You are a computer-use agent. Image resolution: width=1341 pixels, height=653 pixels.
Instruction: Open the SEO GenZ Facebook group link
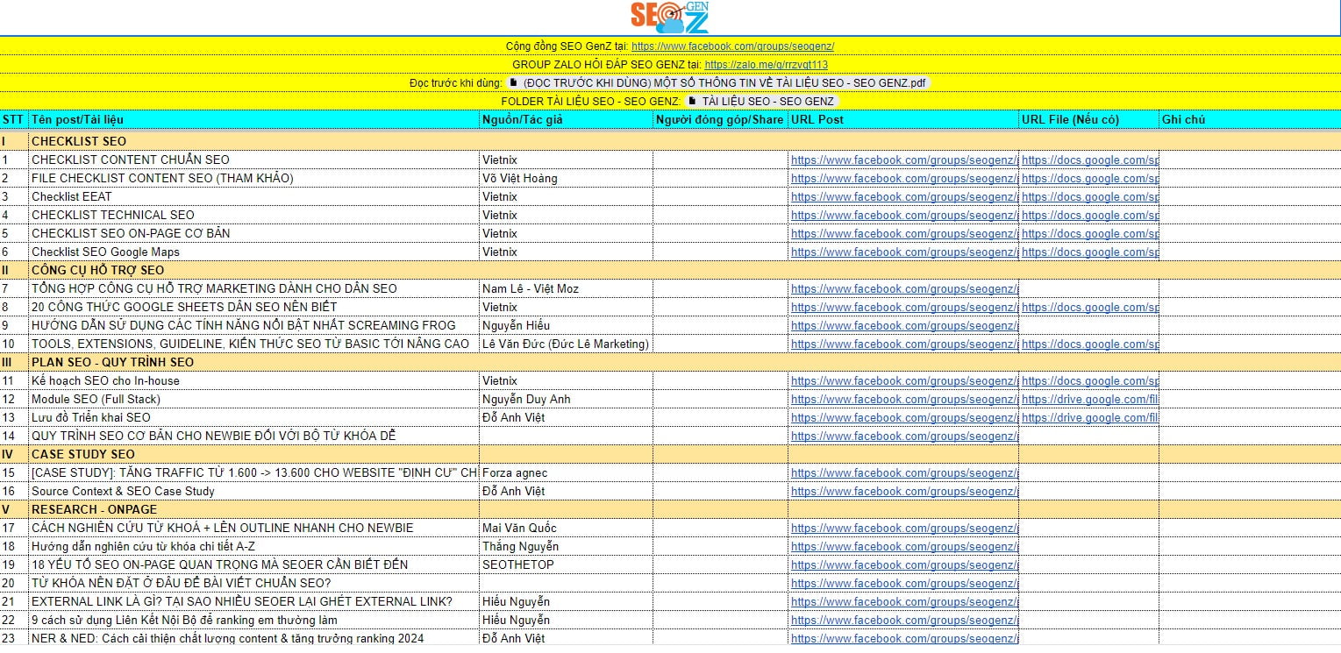[x=732, y=46]
